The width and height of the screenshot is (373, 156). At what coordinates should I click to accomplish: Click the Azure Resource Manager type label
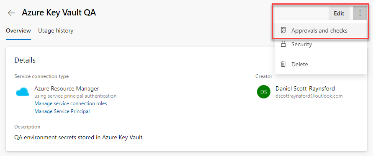pyautogui.click(x=67, y=89)
